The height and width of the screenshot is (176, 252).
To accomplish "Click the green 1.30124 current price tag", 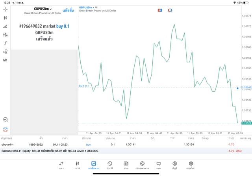I will 246,123.
